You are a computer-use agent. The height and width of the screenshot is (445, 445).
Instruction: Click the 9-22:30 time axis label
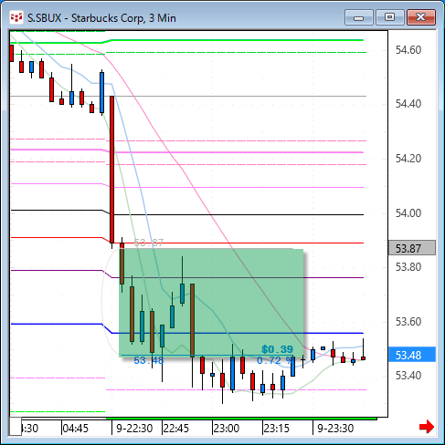pyautogui.click(x=134, y=429)
